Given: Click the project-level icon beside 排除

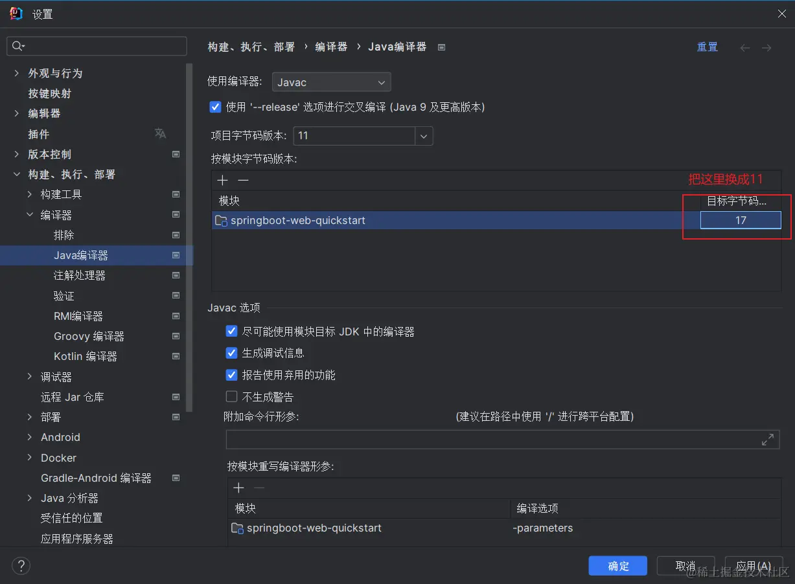Looking at the screenshot, I should click(x=176, y=235).
